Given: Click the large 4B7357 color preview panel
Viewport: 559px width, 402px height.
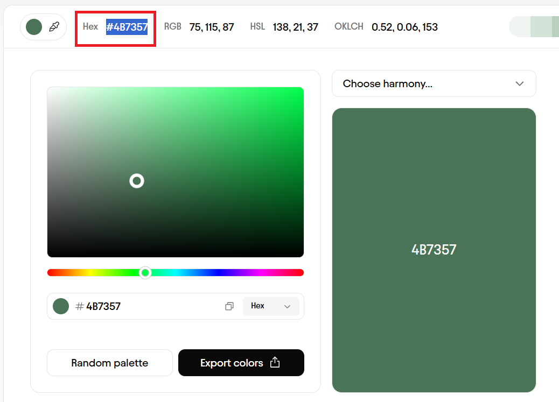Looking at the screenshot, I should tap(434, 250).
